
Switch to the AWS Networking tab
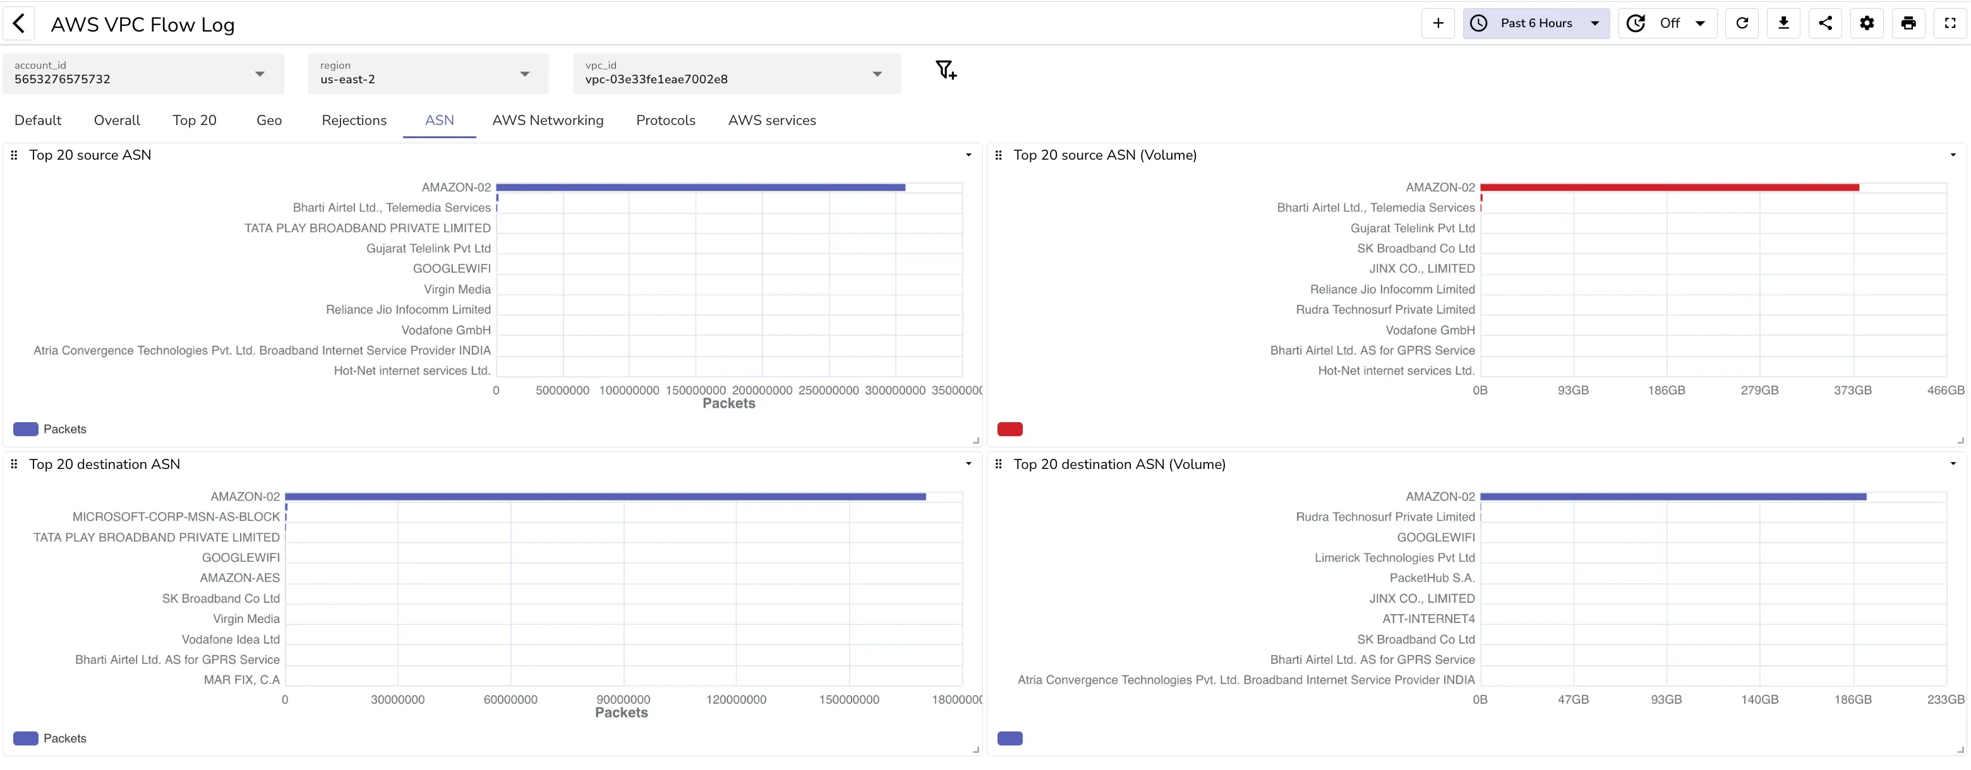tap(547, 120)
